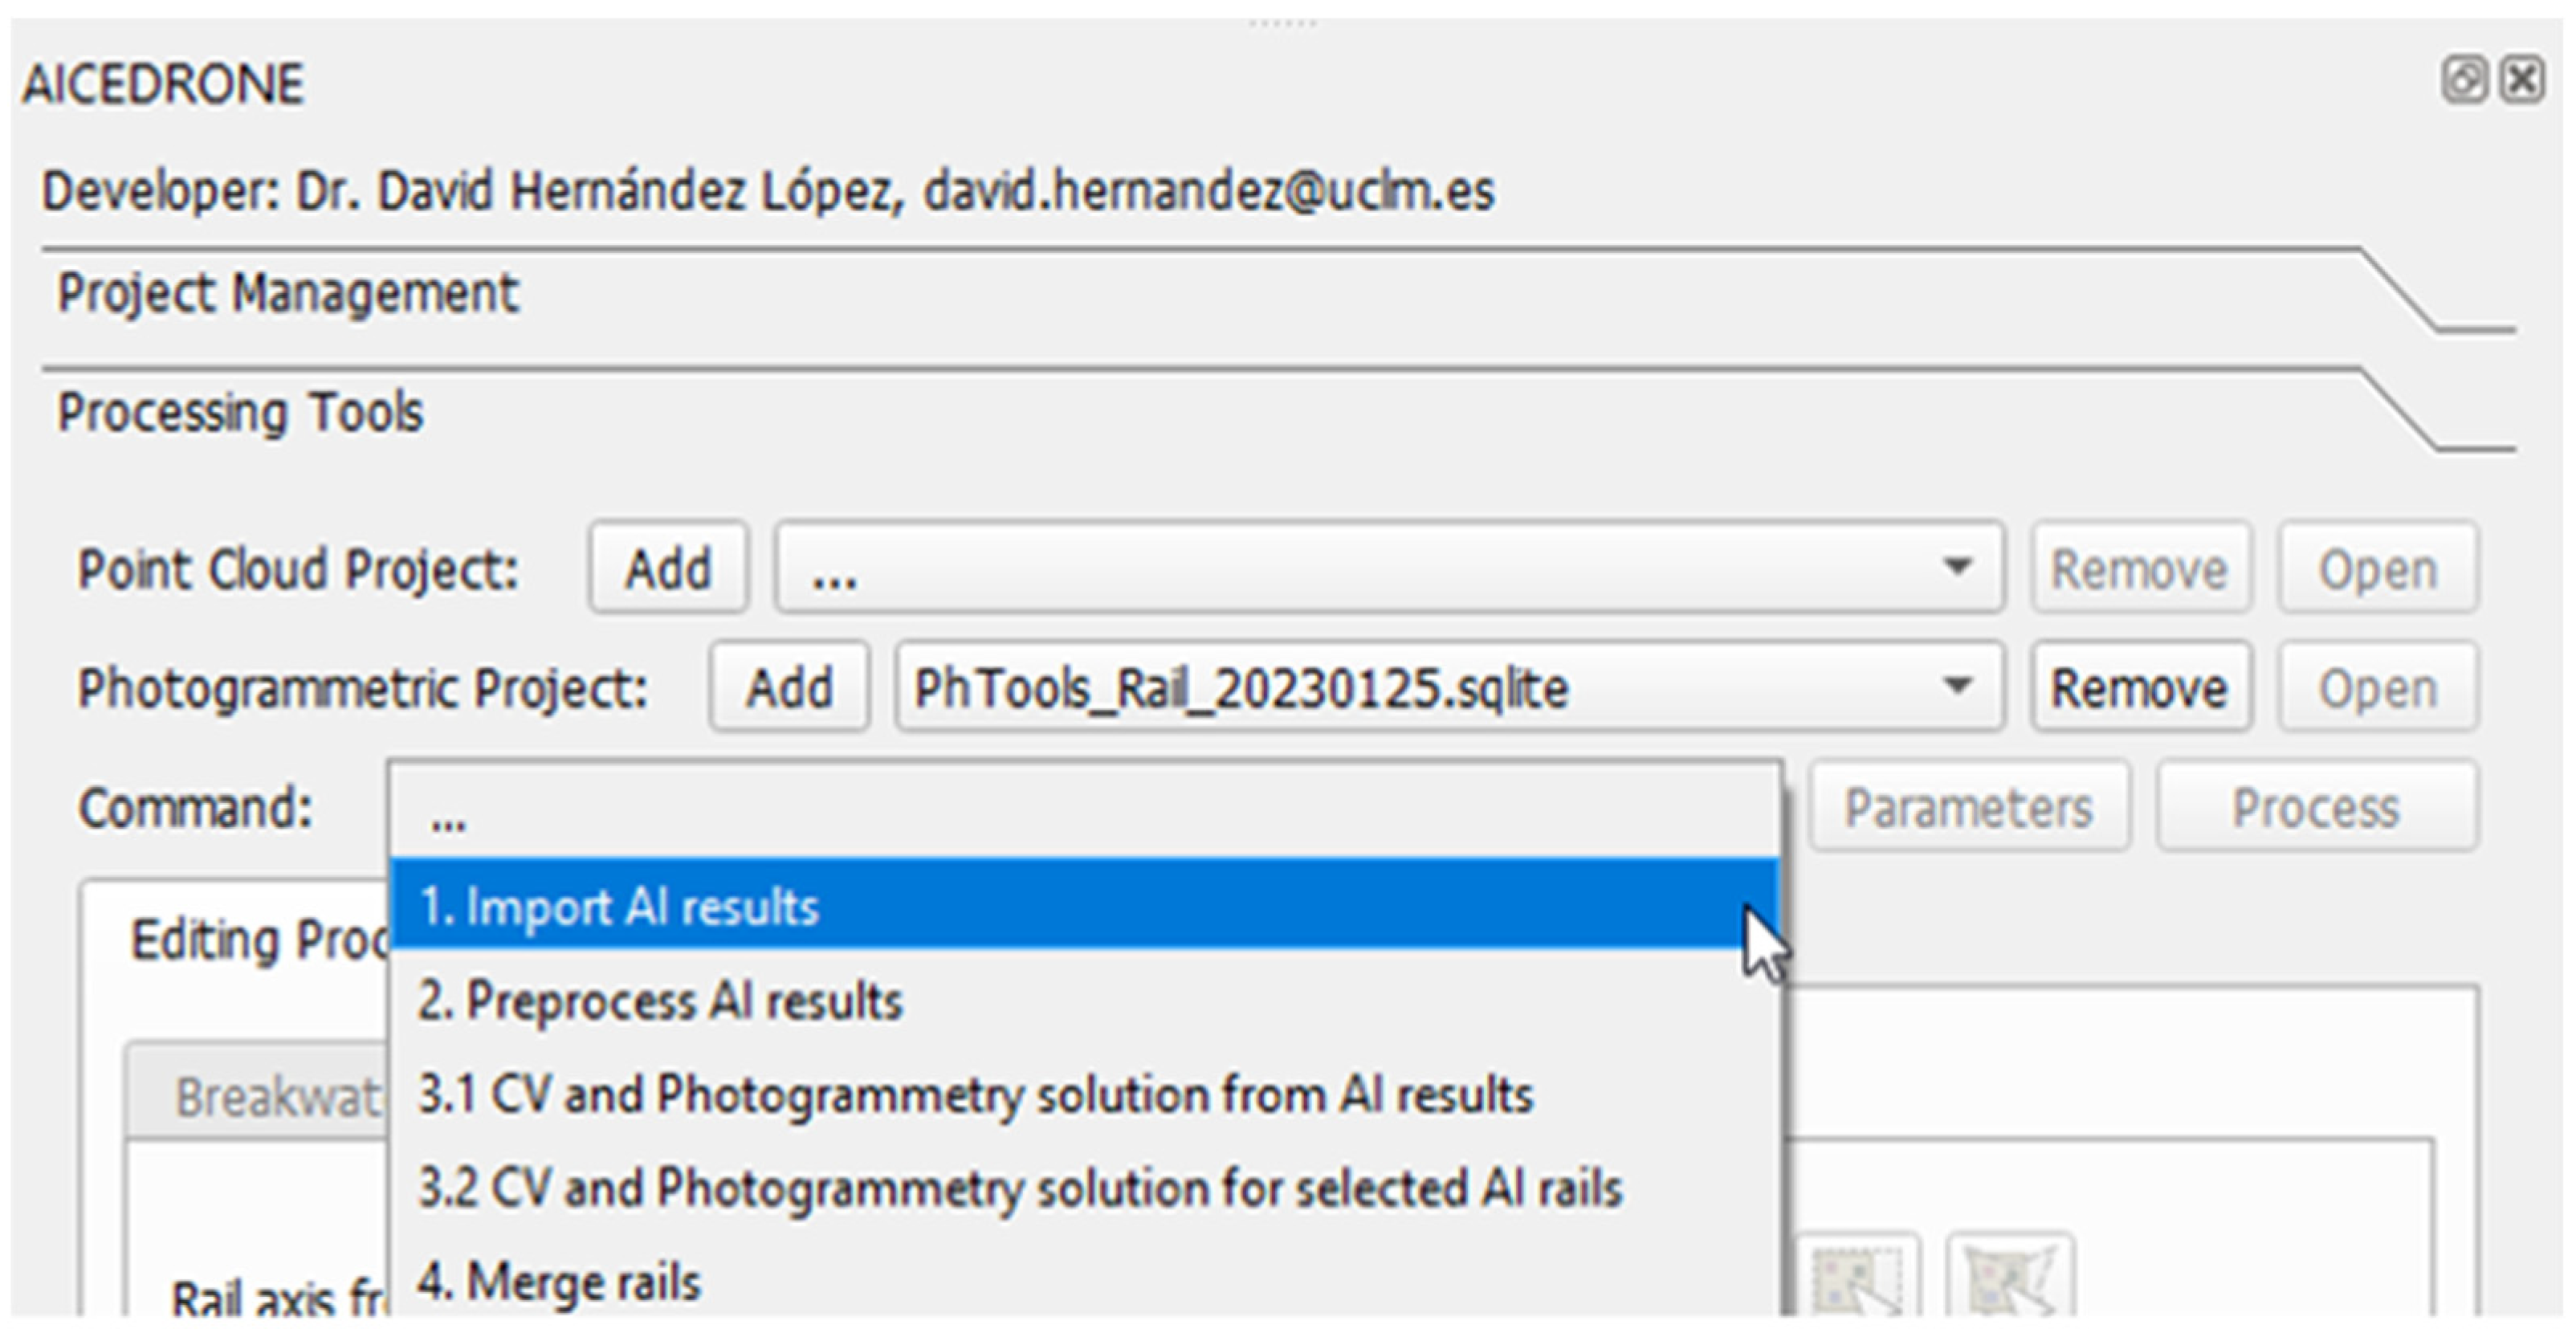Image resolution: width=2576 pixels, height=1329 pixels.
Task: Select '2. Preprocess AI results' command
Action: coord(660,1000)
